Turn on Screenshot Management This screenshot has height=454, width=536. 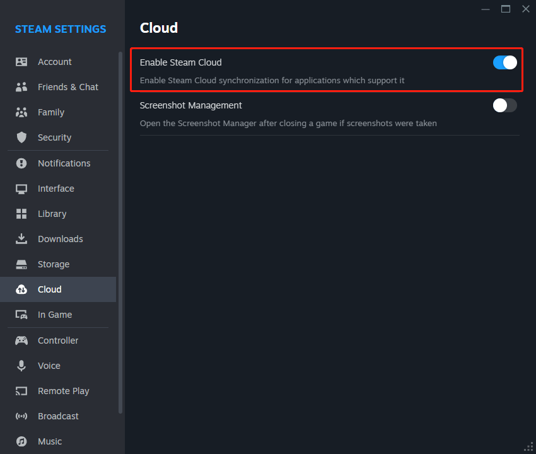click(504, 105)
